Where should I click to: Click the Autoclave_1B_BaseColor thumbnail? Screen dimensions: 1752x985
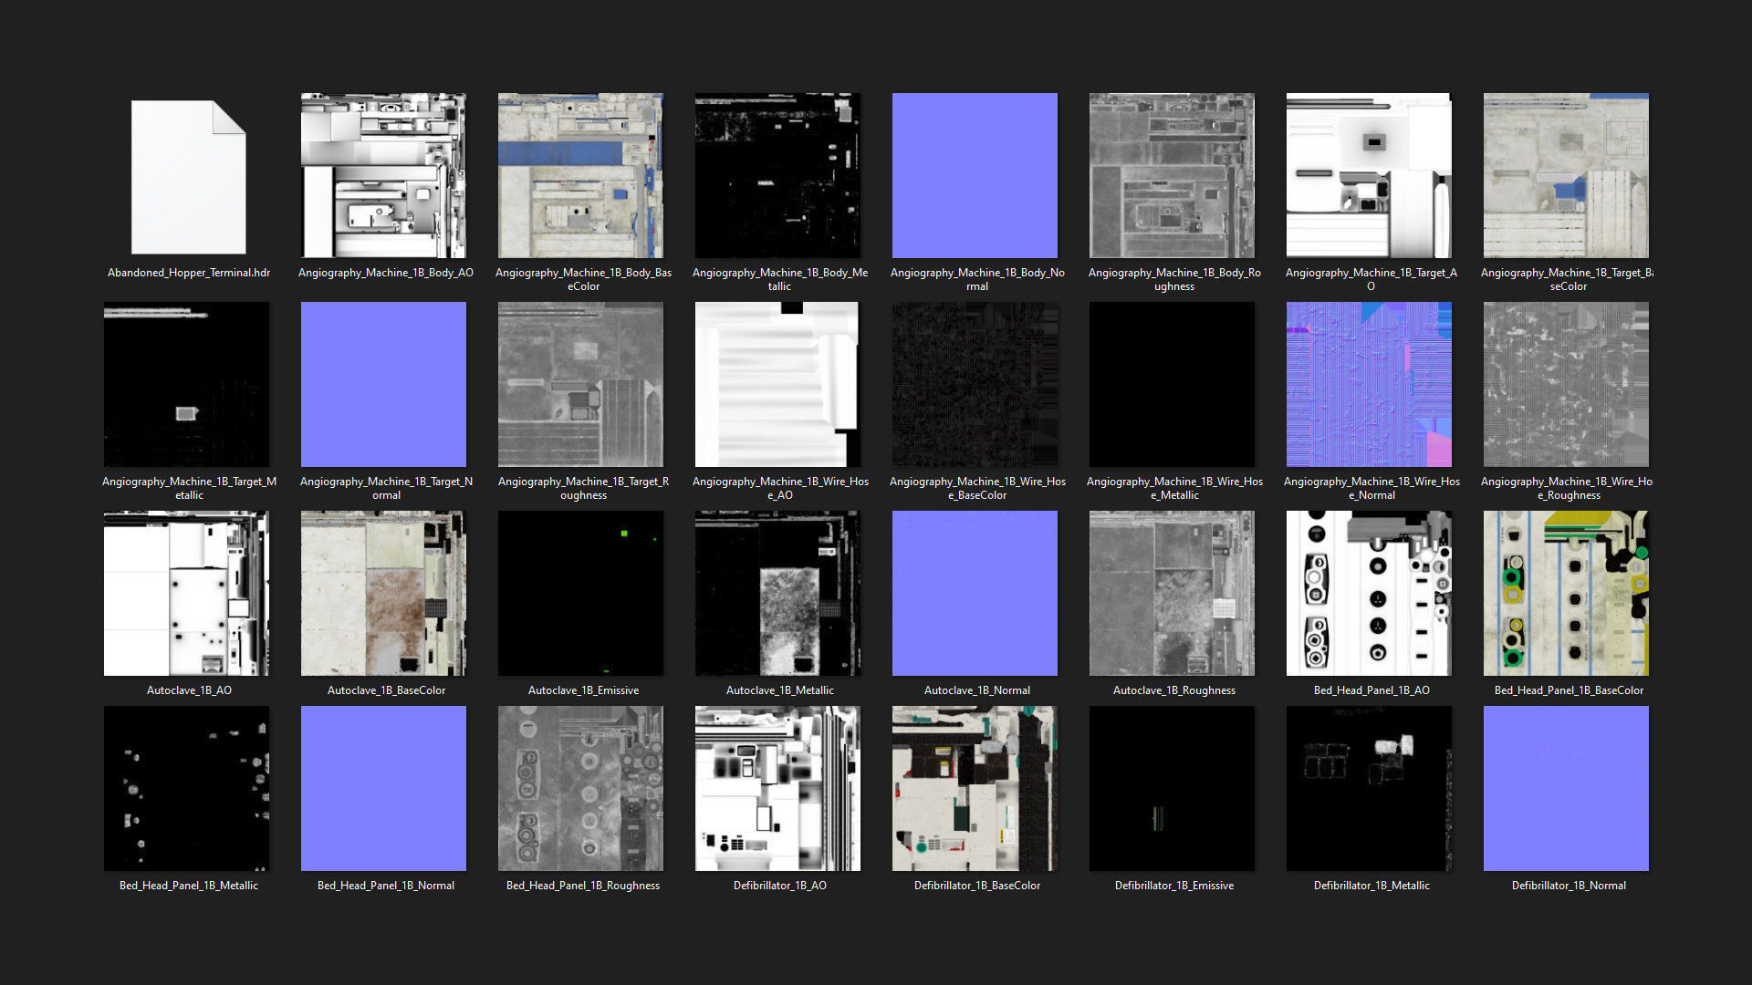383,593
